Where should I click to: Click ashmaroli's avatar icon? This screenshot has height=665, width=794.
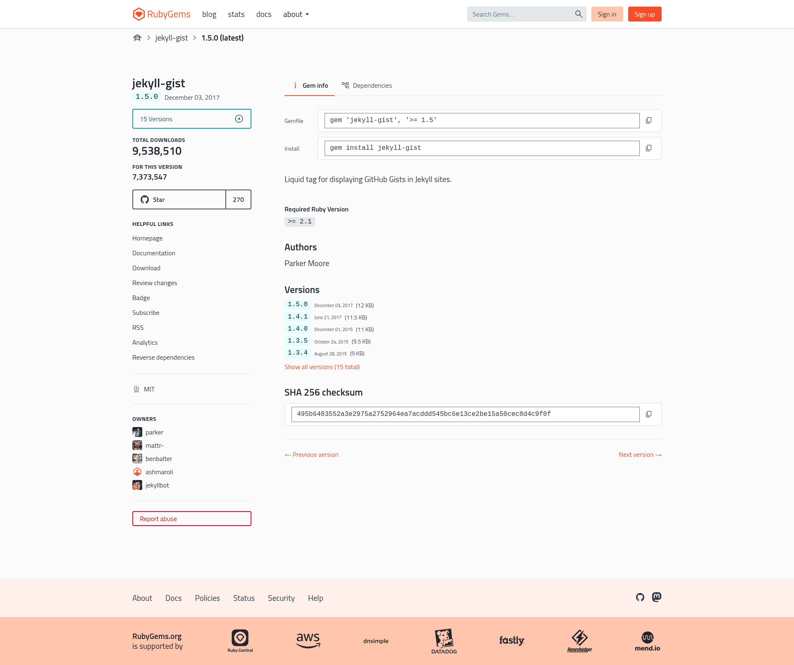[137, 472]
